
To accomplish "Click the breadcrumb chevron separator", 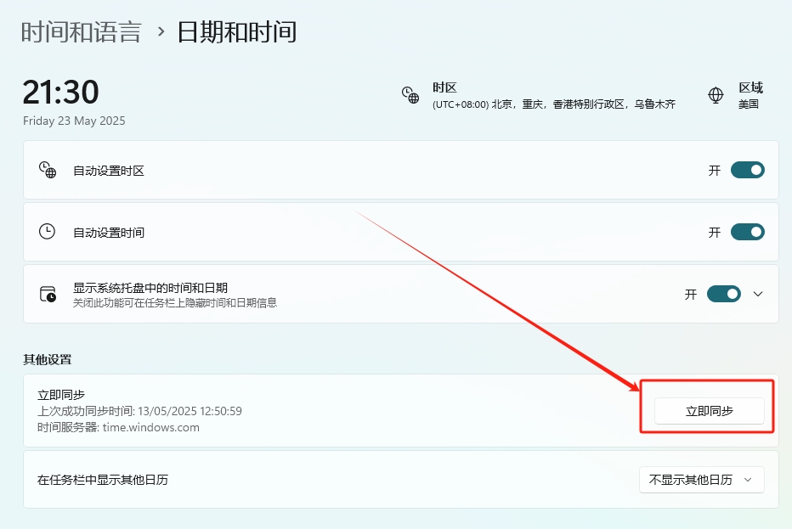I will (x=161, y=31).
